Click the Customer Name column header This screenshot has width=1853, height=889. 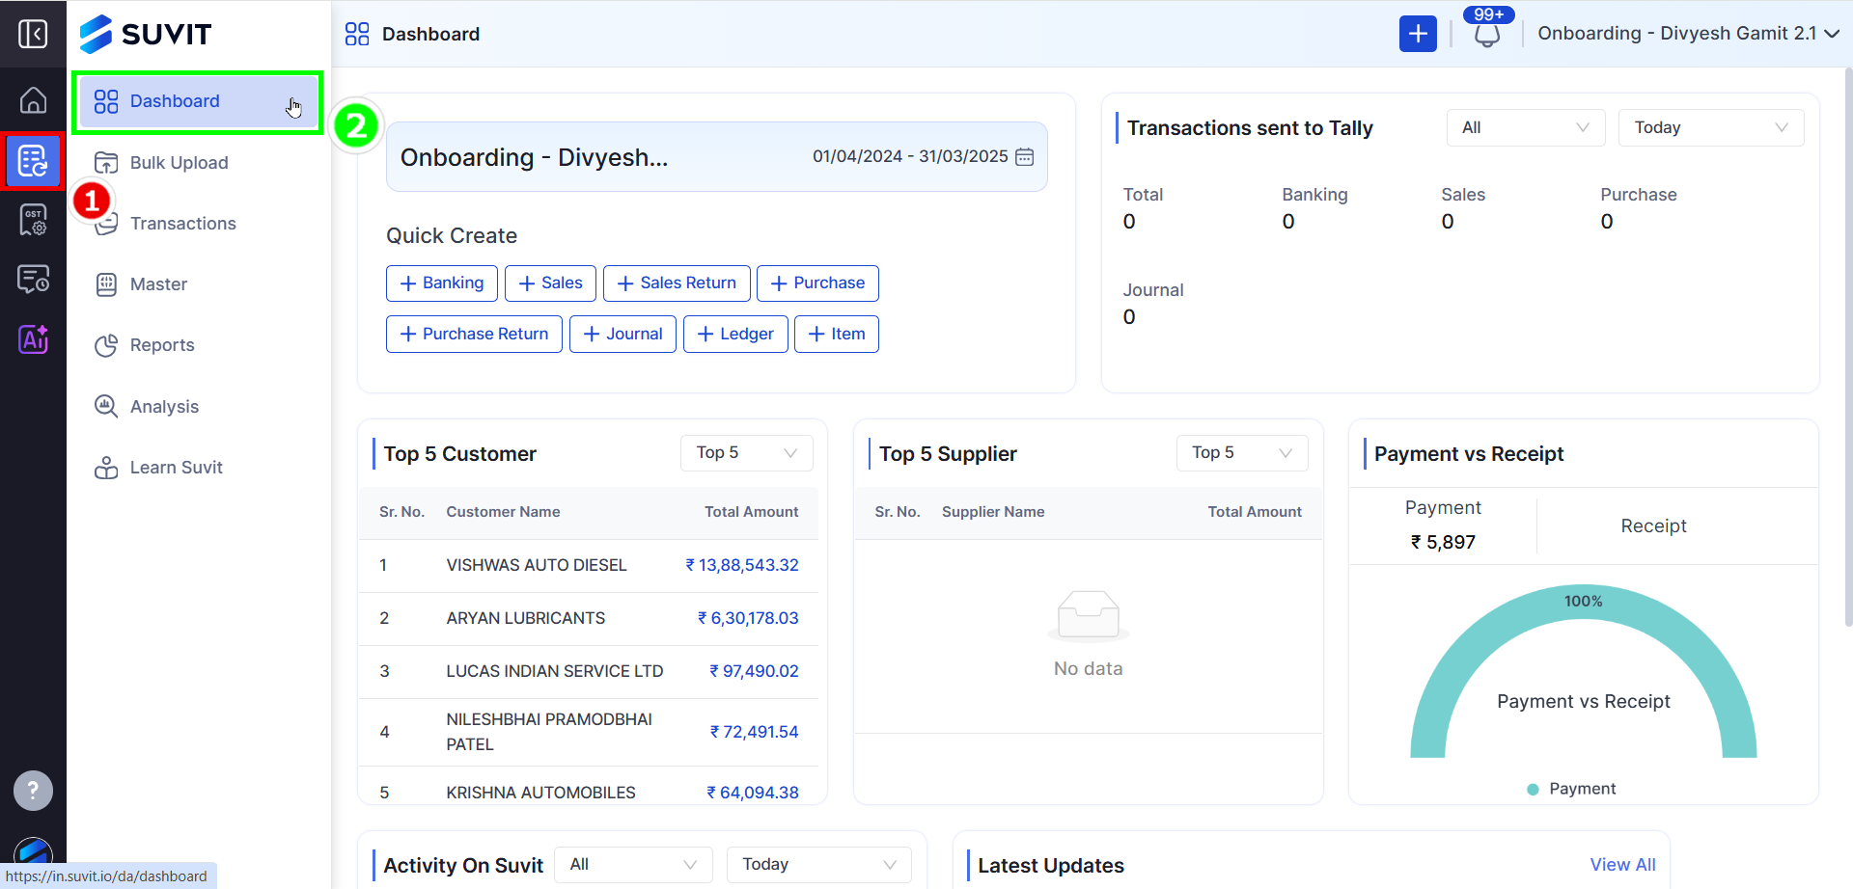click(x=503, y=512)
